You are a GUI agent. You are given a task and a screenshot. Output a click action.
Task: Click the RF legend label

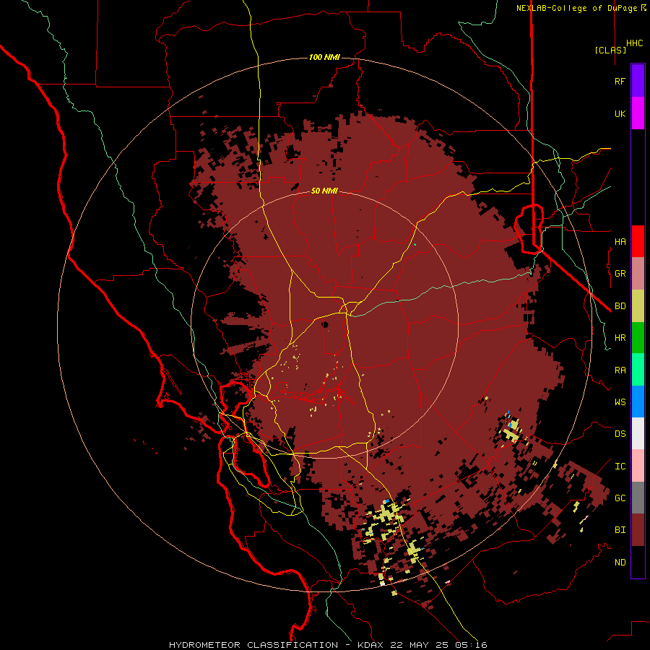pos(620,81)
